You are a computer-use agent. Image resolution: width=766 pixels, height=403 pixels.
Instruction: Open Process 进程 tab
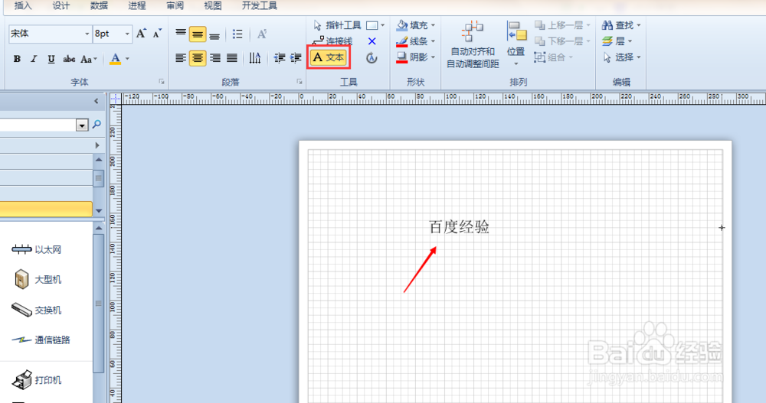pos(137,6)
